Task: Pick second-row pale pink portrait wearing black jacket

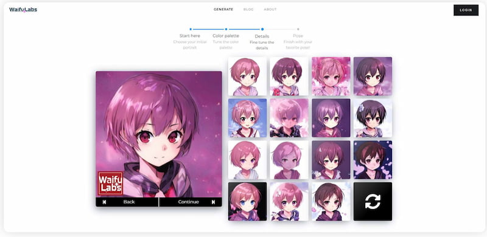Action: tap(289, 118)
